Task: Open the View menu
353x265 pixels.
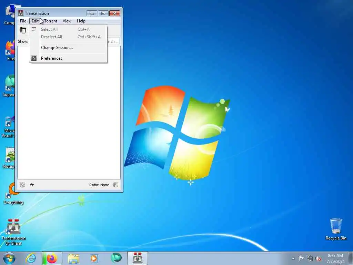Action: click(x=67, y=21)
